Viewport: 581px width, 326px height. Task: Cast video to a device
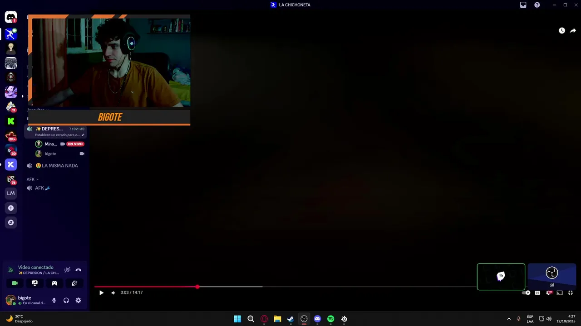[x=559, y=292]
